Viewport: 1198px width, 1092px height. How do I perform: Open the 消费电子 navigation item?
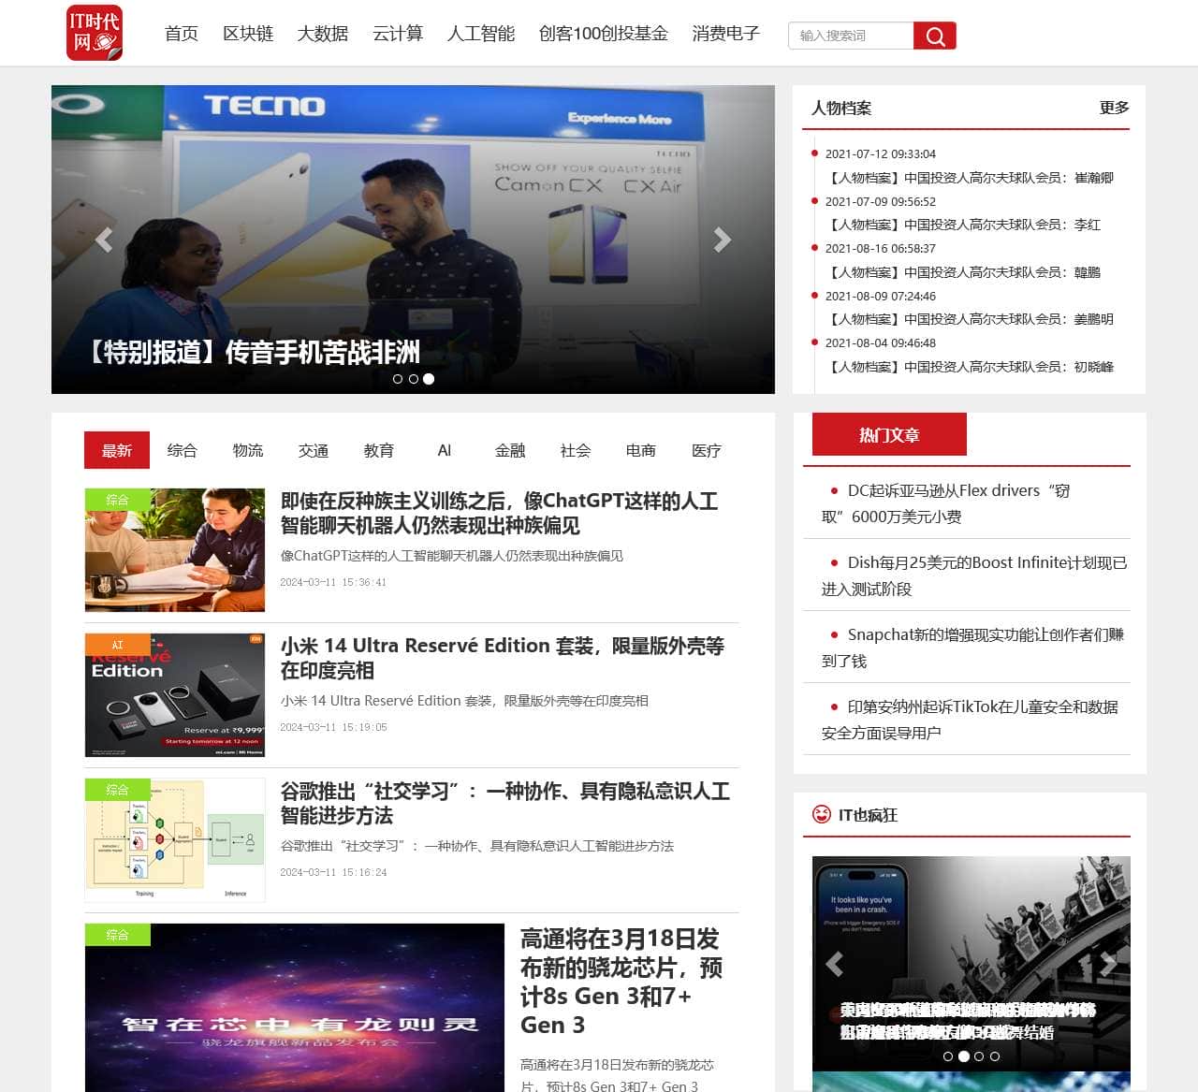coord(726,34)
